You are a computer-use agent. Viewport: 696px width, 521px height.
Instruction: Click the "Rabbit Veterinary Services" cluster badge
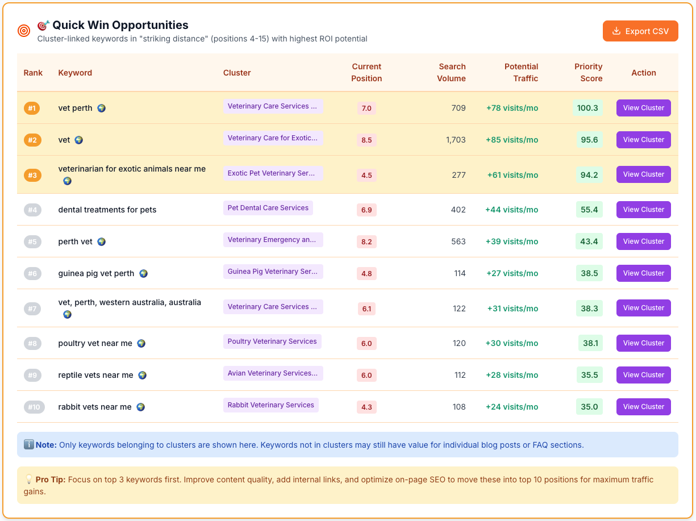pyautogui.click(x=271, y=405)
